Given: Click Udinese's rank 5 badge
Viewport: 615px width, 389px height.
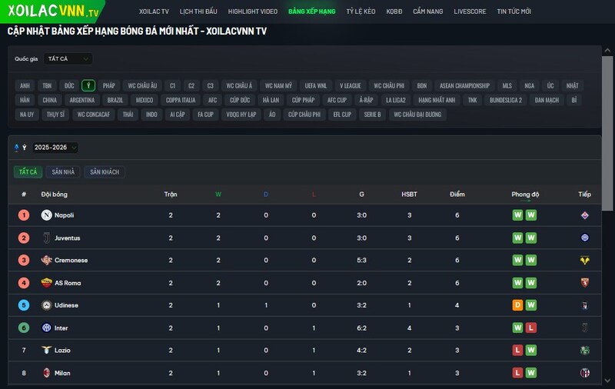Looking at the screenshot, I should coord(24,305).
